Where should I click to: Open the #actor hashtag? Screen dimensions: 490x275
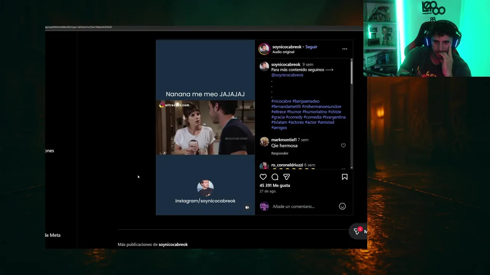[x=310, y=122]
